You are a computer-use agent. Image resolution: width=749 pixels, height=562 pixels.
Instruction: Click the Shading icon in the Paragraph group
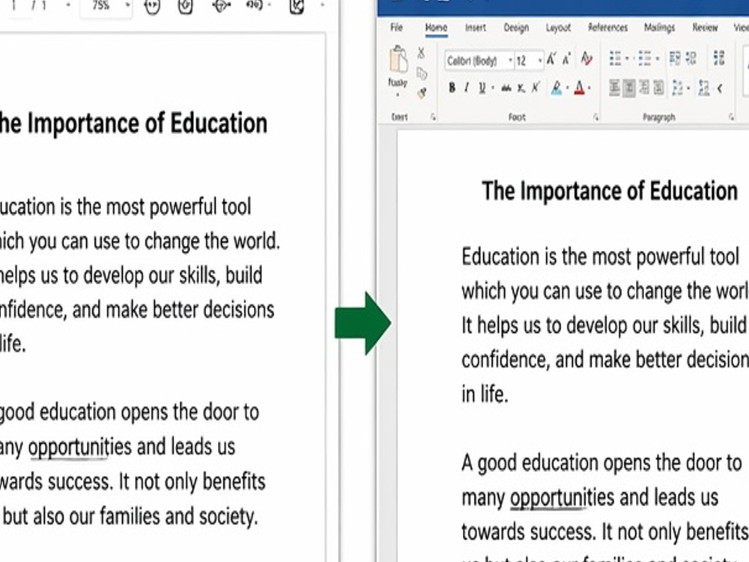pyautogui.click(x=703, y=88)
